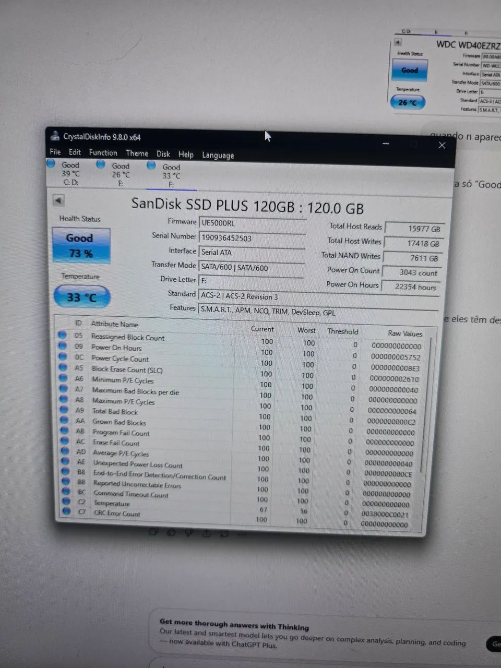Screen dimensions: 501x668
Task: Click status circle of Unexpected Power Loss Count
Action: tap(66, 461)
